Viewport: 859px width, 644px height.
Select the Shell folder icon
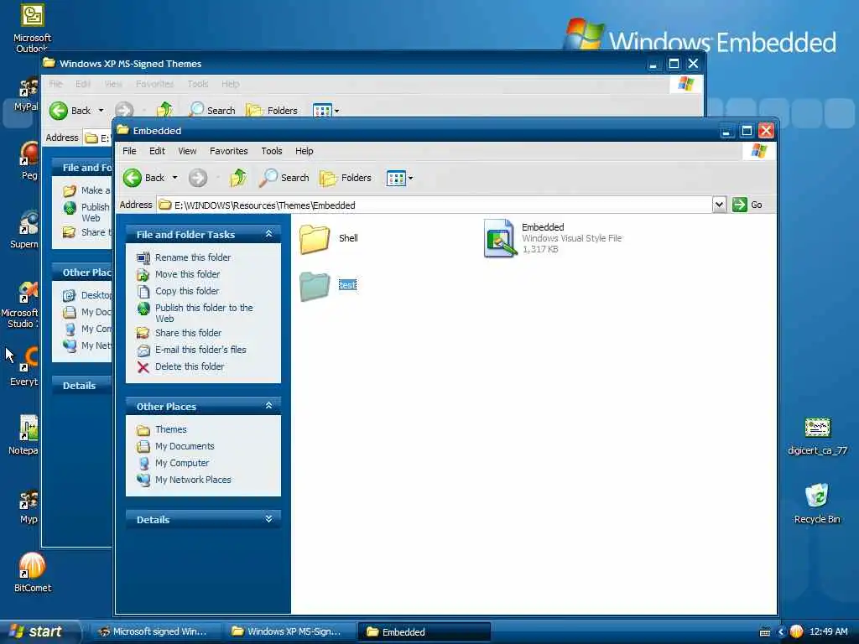tap(315, 238)
